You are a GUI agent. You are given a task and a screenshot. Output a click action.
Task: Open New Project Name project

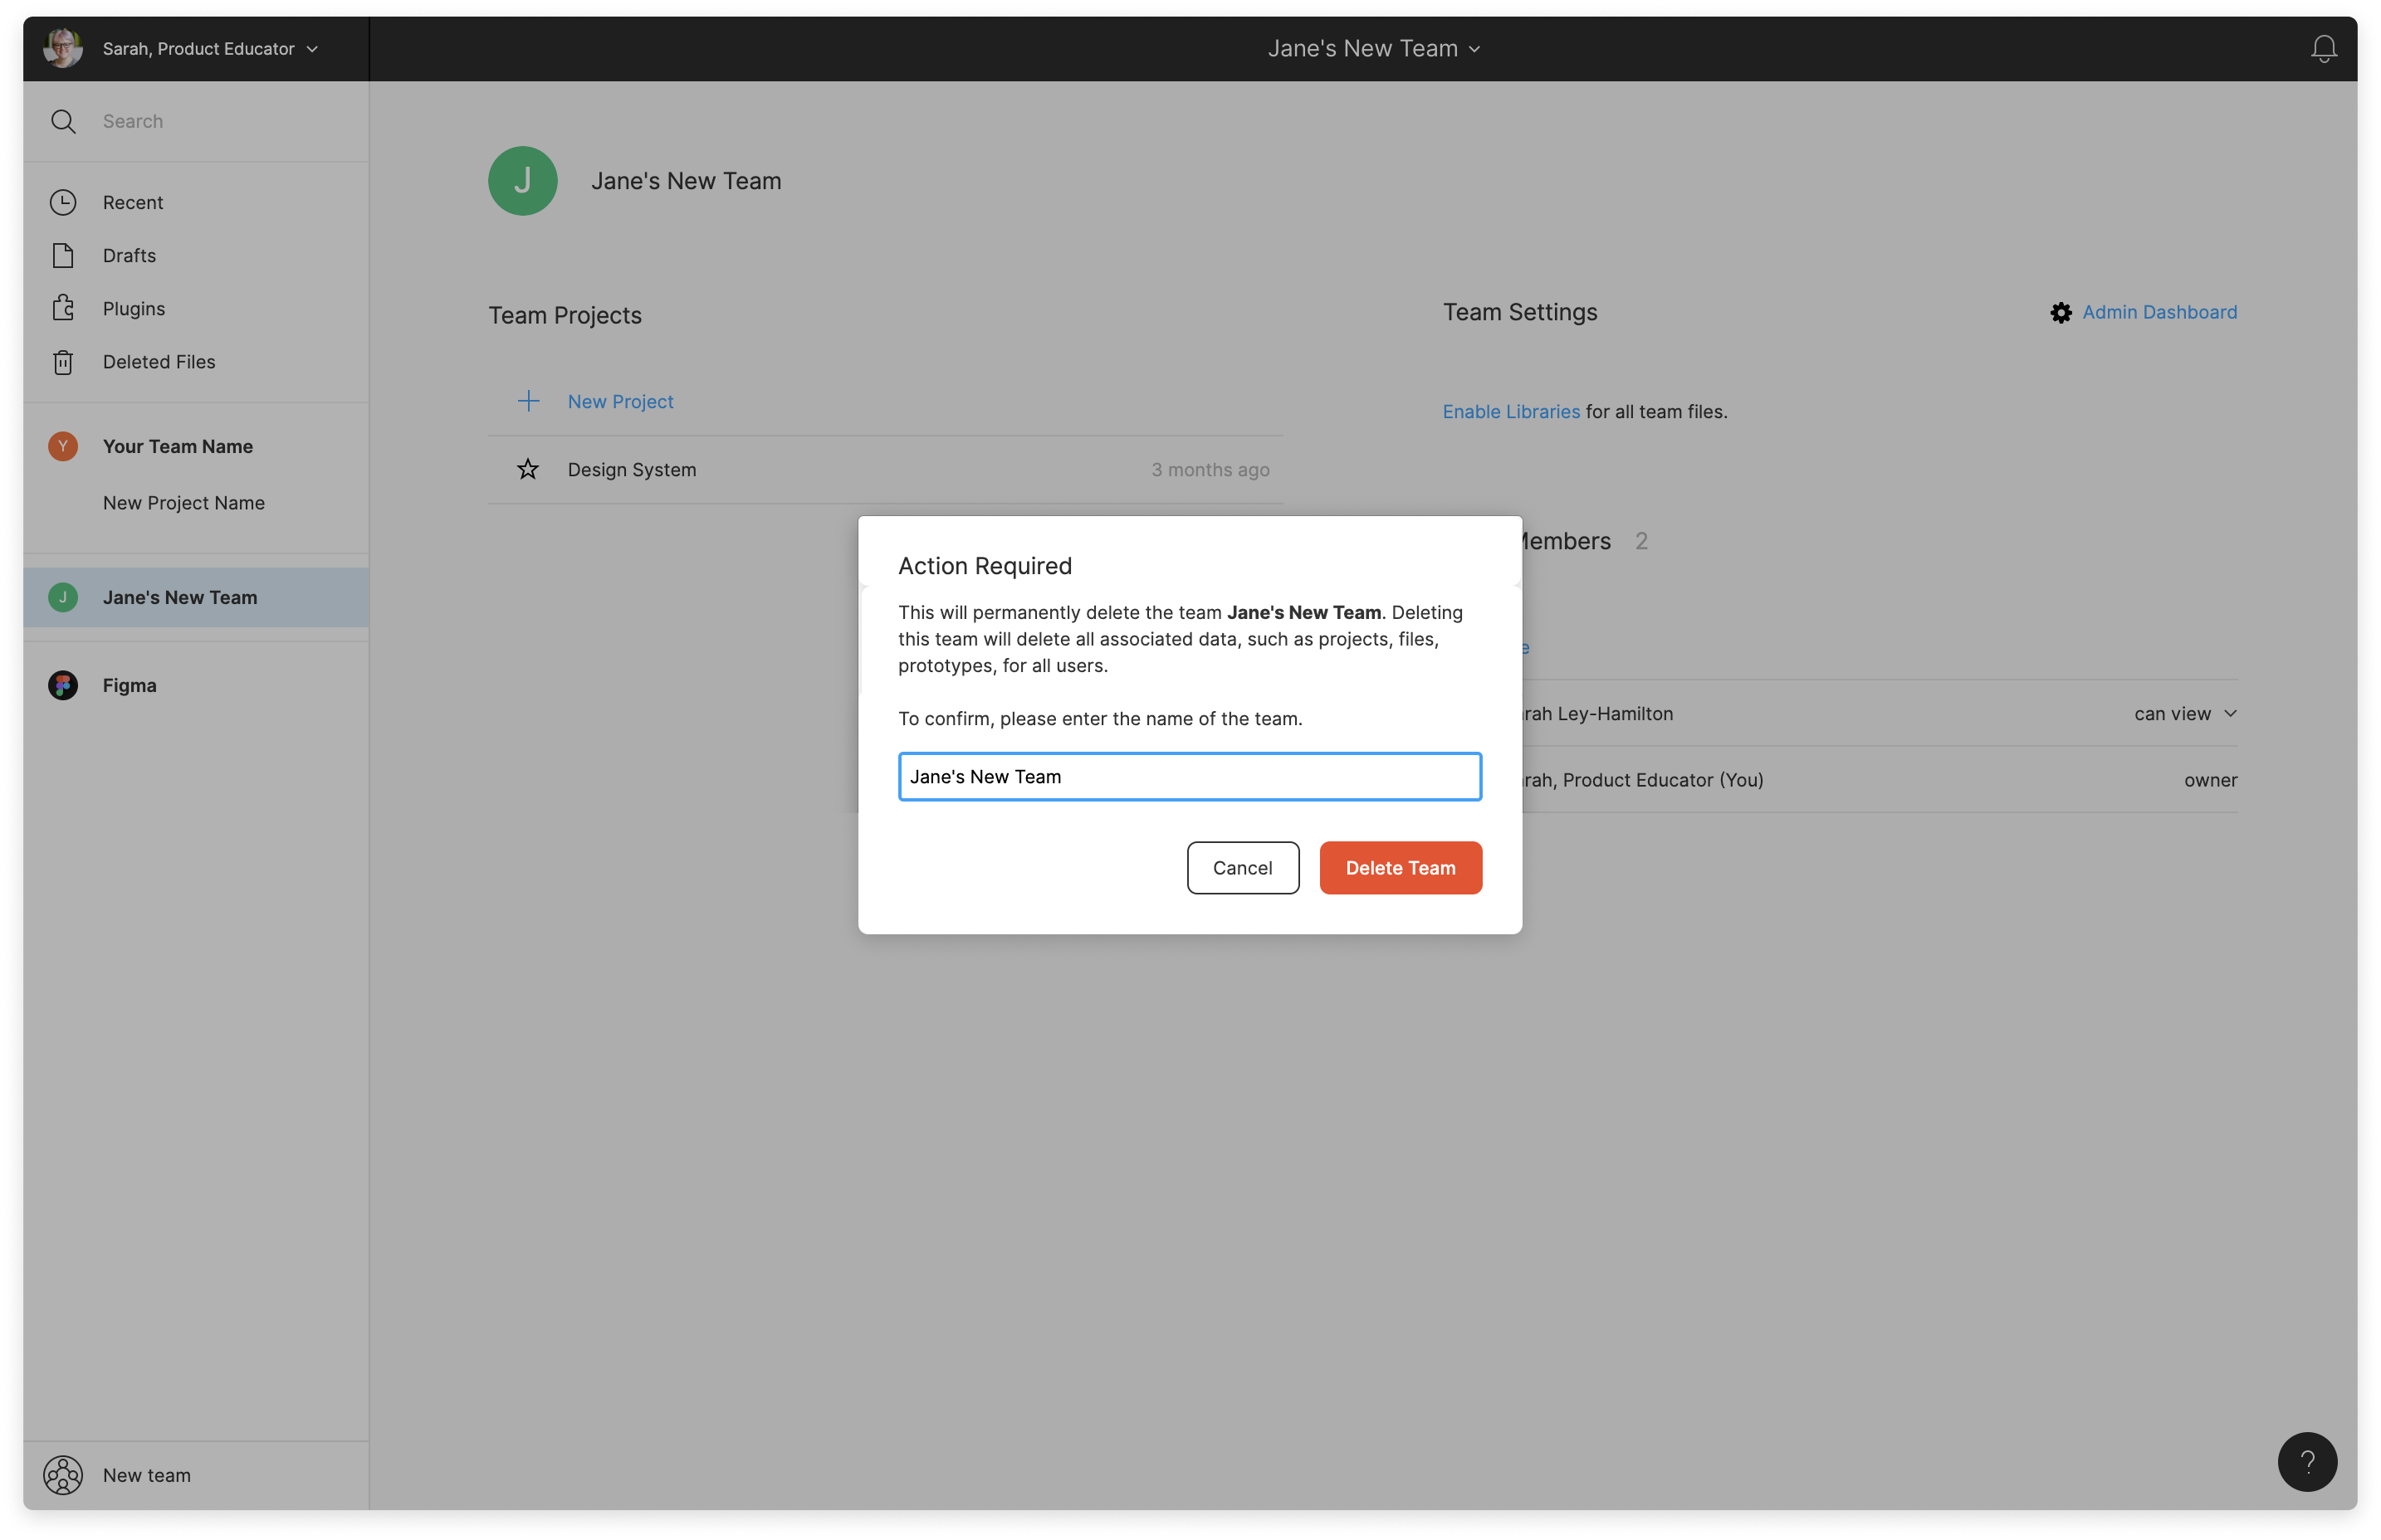[x=184, y=502]
